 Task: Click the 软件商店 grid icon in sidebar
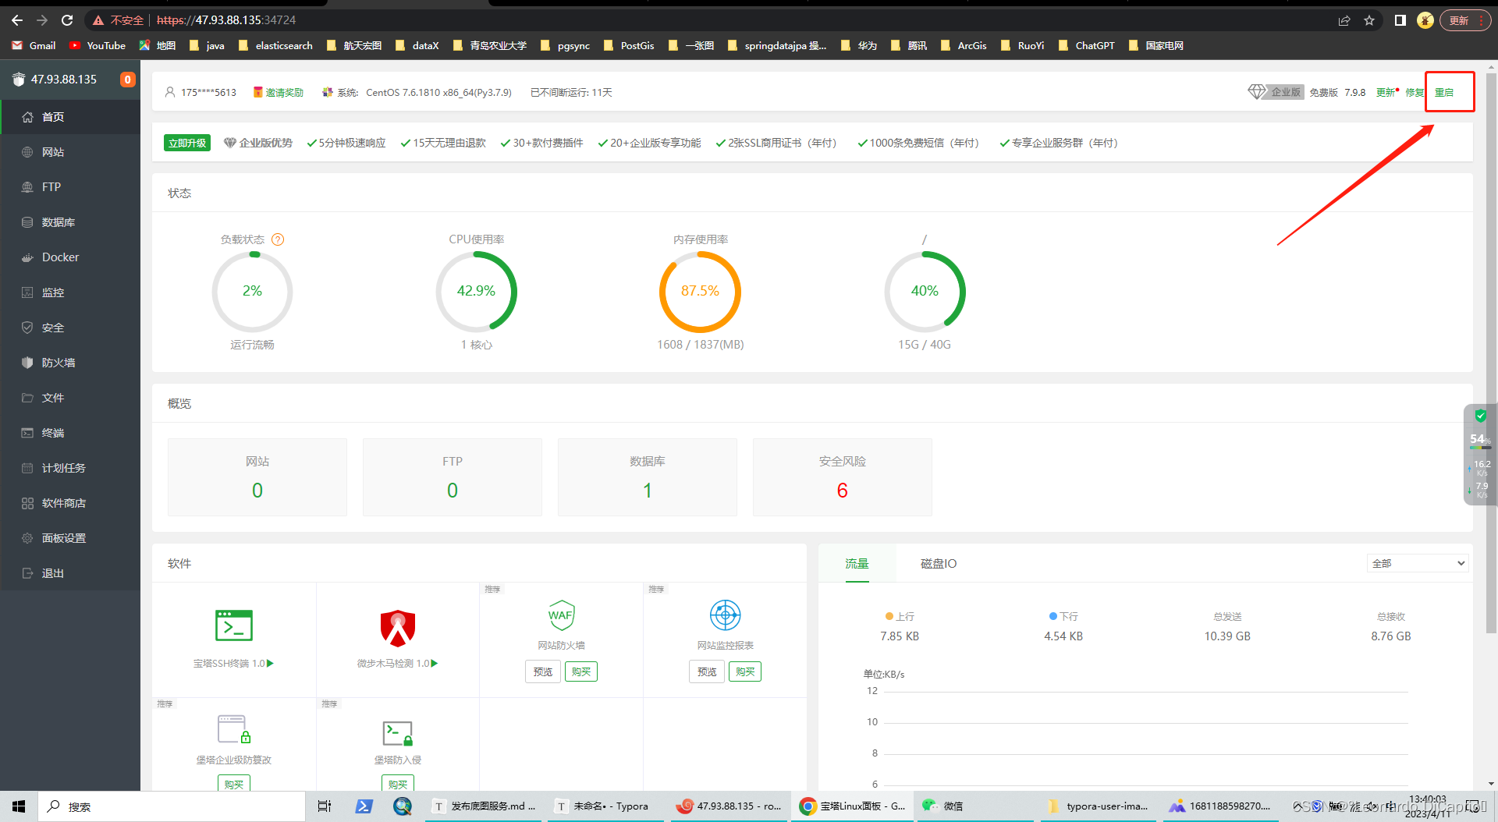click(27, 503)
